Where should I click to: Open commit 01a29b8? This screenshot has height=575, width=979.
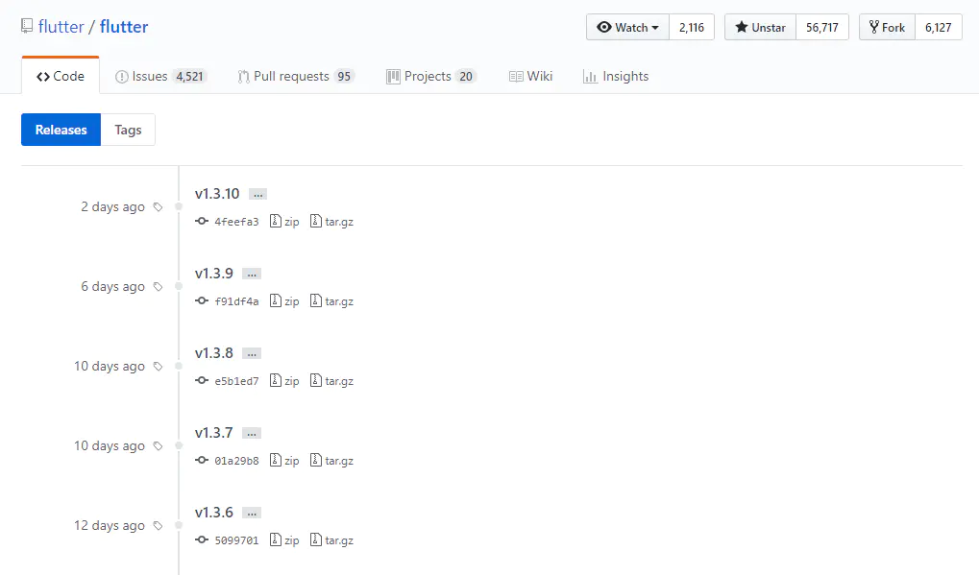tap(236, 461)
